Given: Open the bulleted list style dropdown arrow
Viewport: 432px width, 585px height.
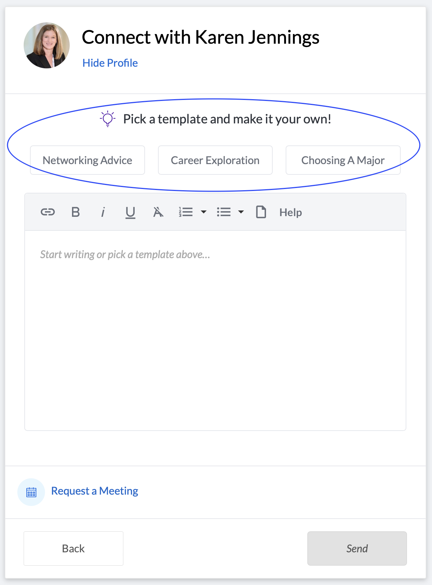Looking at the screenshot, I should point(241,212).
